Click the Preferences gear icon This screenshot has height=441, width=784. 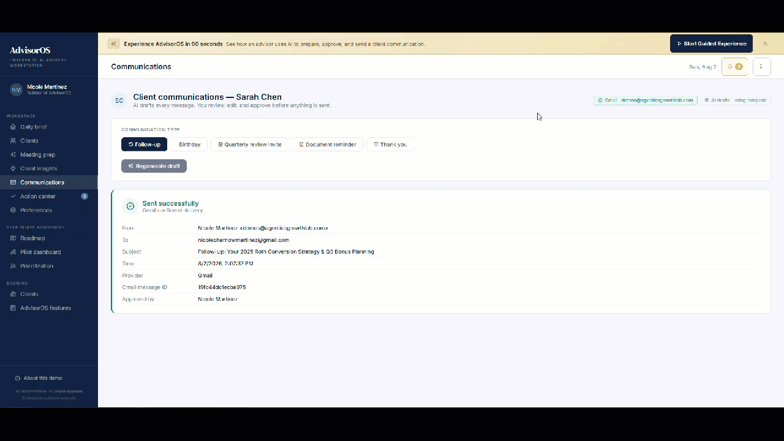click(x=13, y=210)
